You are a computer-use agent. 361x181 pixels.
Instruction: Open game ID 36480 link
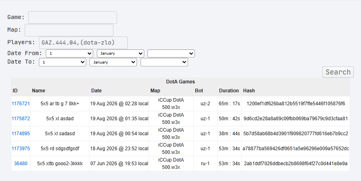pos(21,164)
